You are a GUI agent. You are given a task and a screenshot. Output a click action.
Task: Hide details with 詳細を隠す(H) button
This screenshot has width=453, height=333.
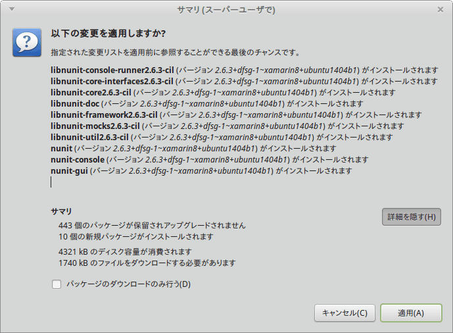tap(412, 217)
